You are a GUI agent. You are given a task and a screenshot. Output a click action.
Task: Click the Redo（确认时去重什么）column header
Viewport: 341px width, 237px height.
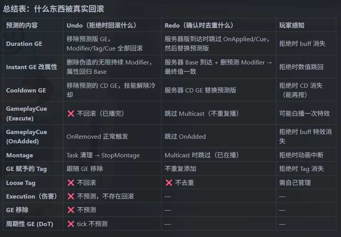199,25
